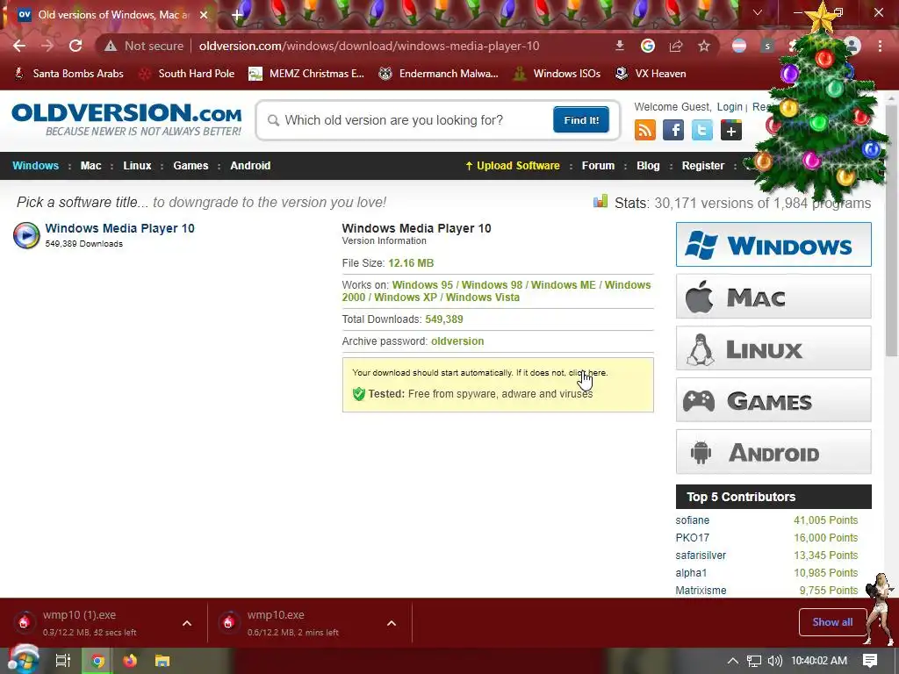Open Firefox from the taskbar
Image resolution: width=899 pixels, height=674 pixels.
pyautogui.click(x=130, y=661)
